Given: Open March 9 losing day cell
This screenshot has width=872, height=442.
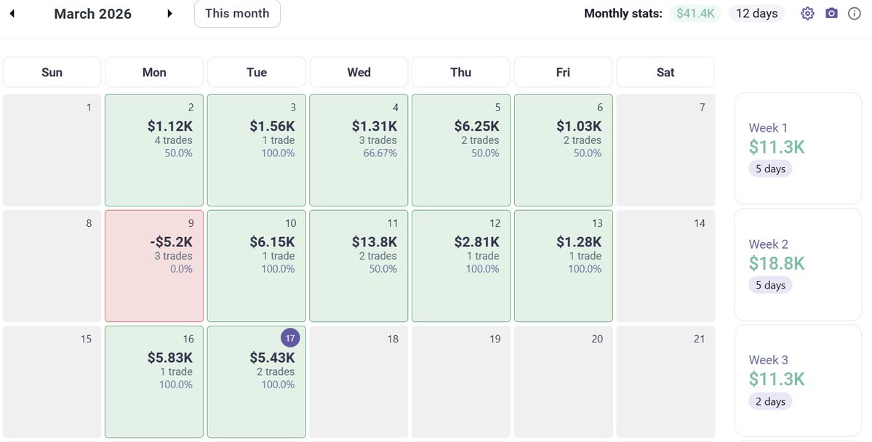Looking at the screenshot, I should 154,266.
